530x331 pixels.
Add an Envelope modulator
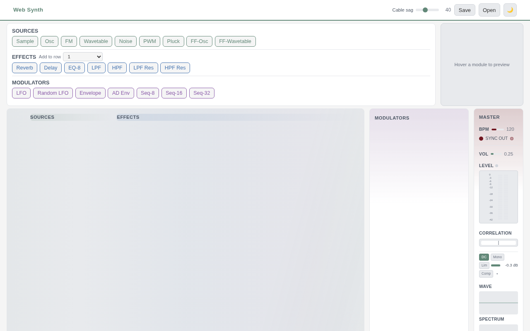90,93
